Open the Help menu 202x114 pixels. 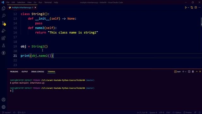56,2
